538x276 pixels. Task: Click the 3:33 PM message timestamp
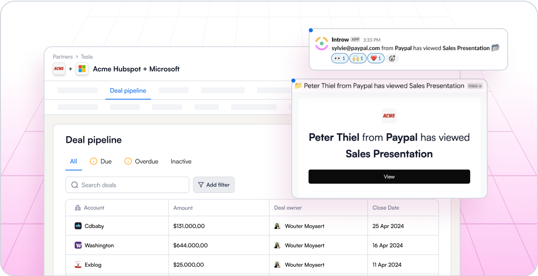click(x=371, y=40)
